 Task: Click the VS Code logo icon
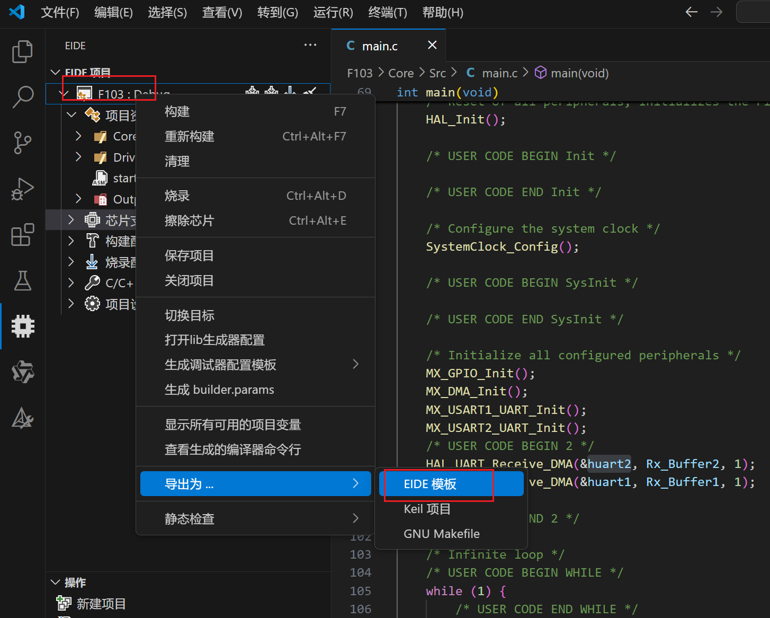tap(17, 12)
